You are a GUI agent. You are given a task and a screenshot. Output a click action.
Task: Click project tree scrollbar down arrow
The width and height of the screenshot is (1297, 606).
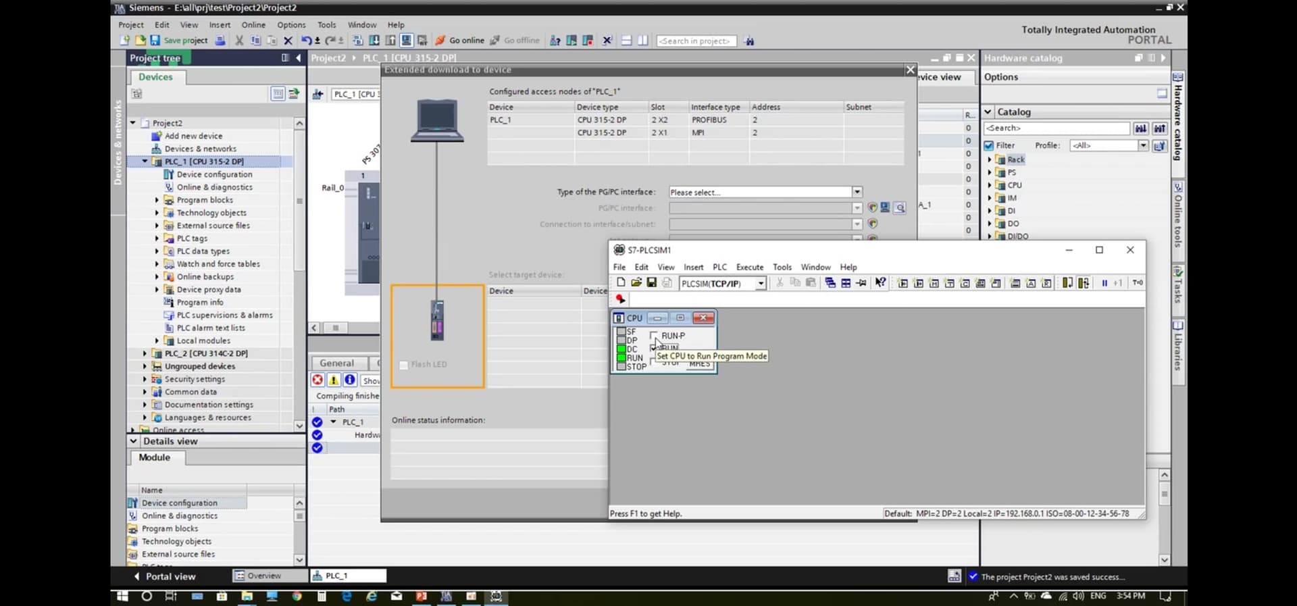click(x=299, y=426)
